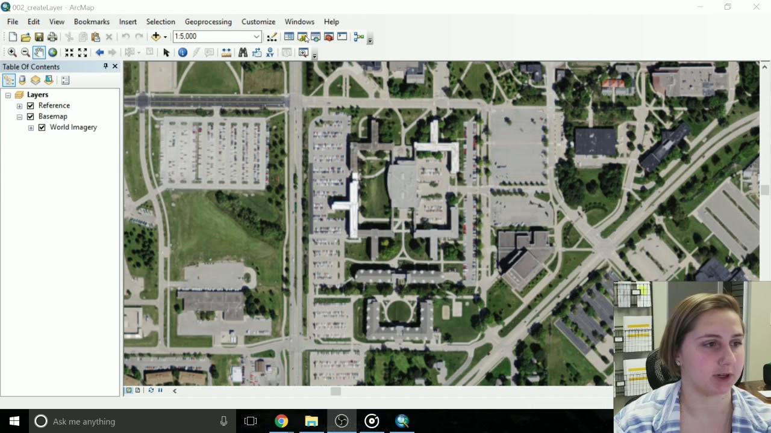Open the Search window icon
The image size is (771, 433).
point(316,37)
